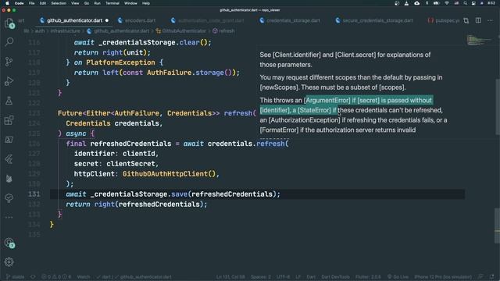This screenshot has height=281, width=500.
Task: Click 'AuthFailure.storage()' in code
Action: coord(191,73)
